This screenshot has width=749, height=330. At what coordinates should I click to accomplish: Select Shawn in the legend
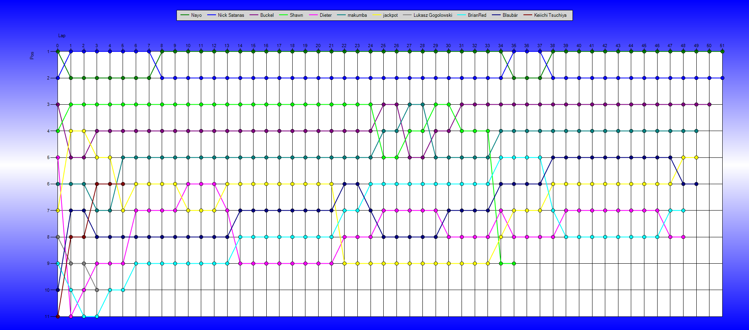pyautogui.click(x=291, y=15)
